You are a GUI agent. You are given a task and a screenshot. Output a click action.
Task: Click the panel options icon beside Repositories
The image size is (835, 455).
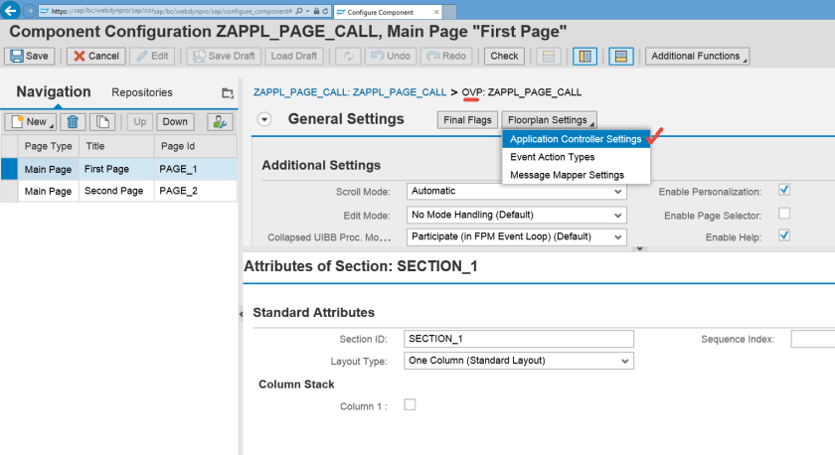point(228,93)
